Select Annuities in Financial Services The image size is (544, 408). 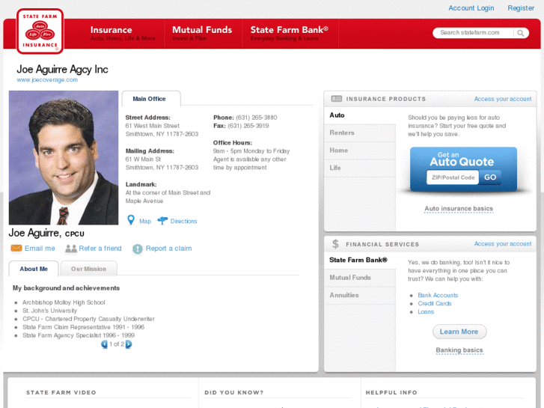344,295
